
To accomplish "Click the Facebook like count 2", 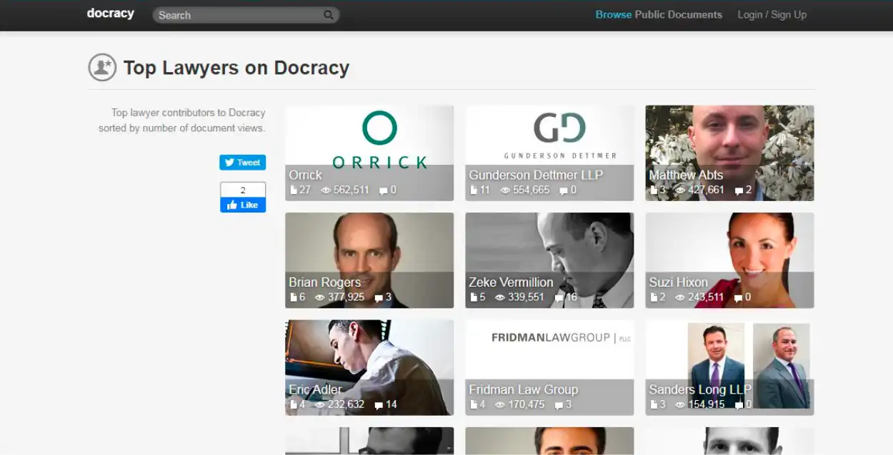I will point(243,190).
